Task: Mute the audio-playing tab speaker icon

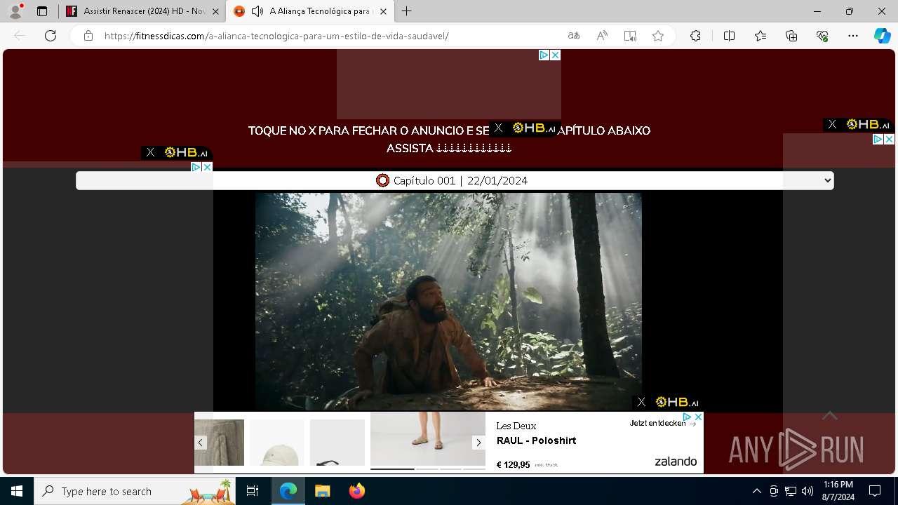Action: tap(257, 11)
